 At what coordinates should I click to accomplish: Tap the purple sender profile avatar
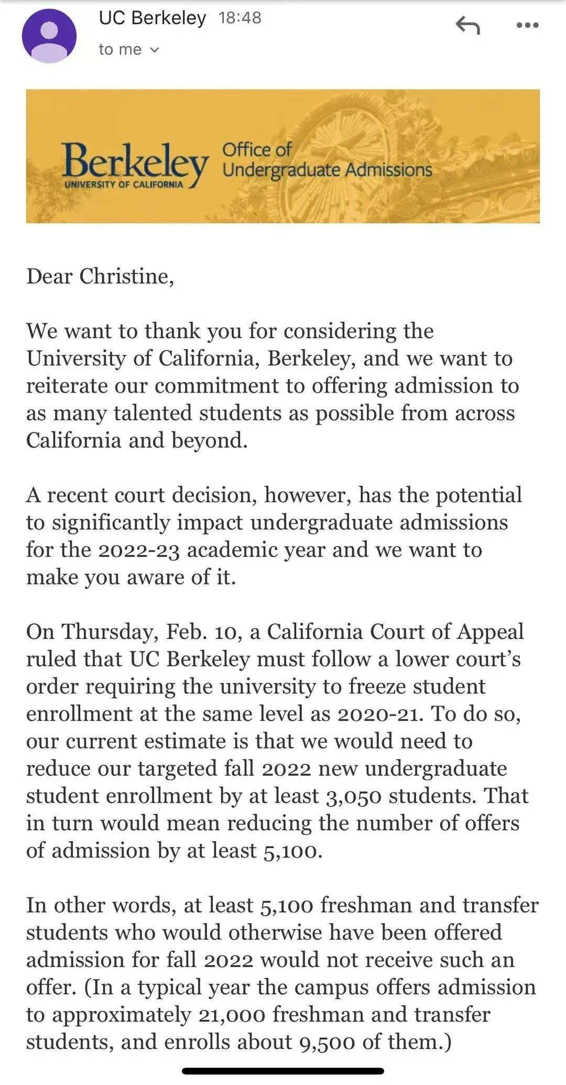coord(49,36)
